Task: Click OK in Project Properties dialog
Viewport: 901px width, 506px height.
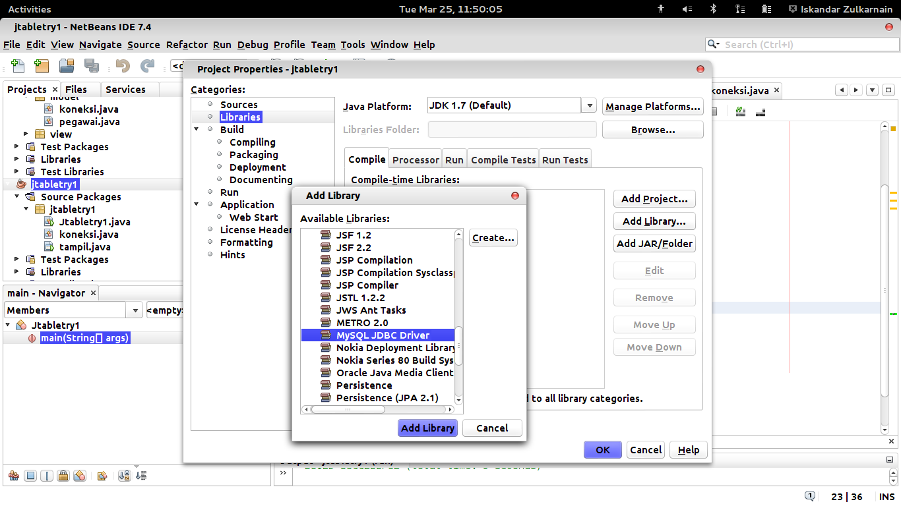Action: click(x=603, y=449)
